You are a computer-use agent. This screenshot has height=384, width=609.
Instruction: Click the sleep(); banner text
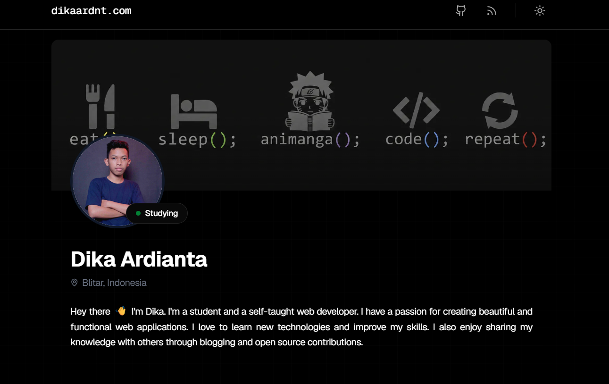point(197,139)
